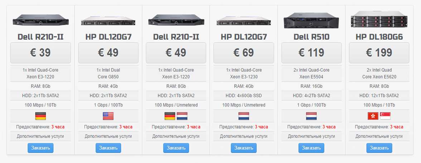Click the HP DL180G6 server image
Viewport: 421px width, 163px height.
point(379,20)
